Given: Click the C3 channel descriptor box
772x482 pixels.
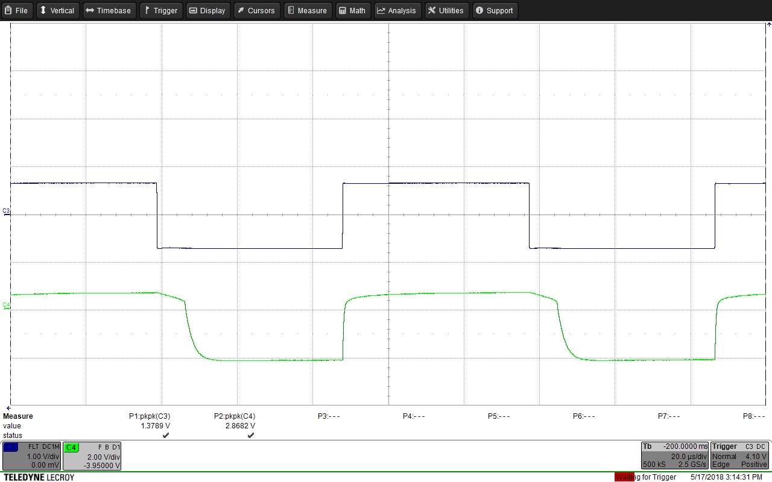Looking at the screenshot, I should [x=31, y=456].
